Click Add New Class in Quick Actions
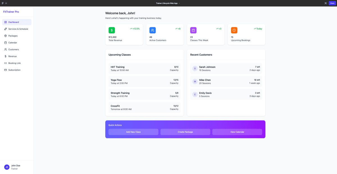Viewport: 337px width, 174px height. tap(133, 132)
